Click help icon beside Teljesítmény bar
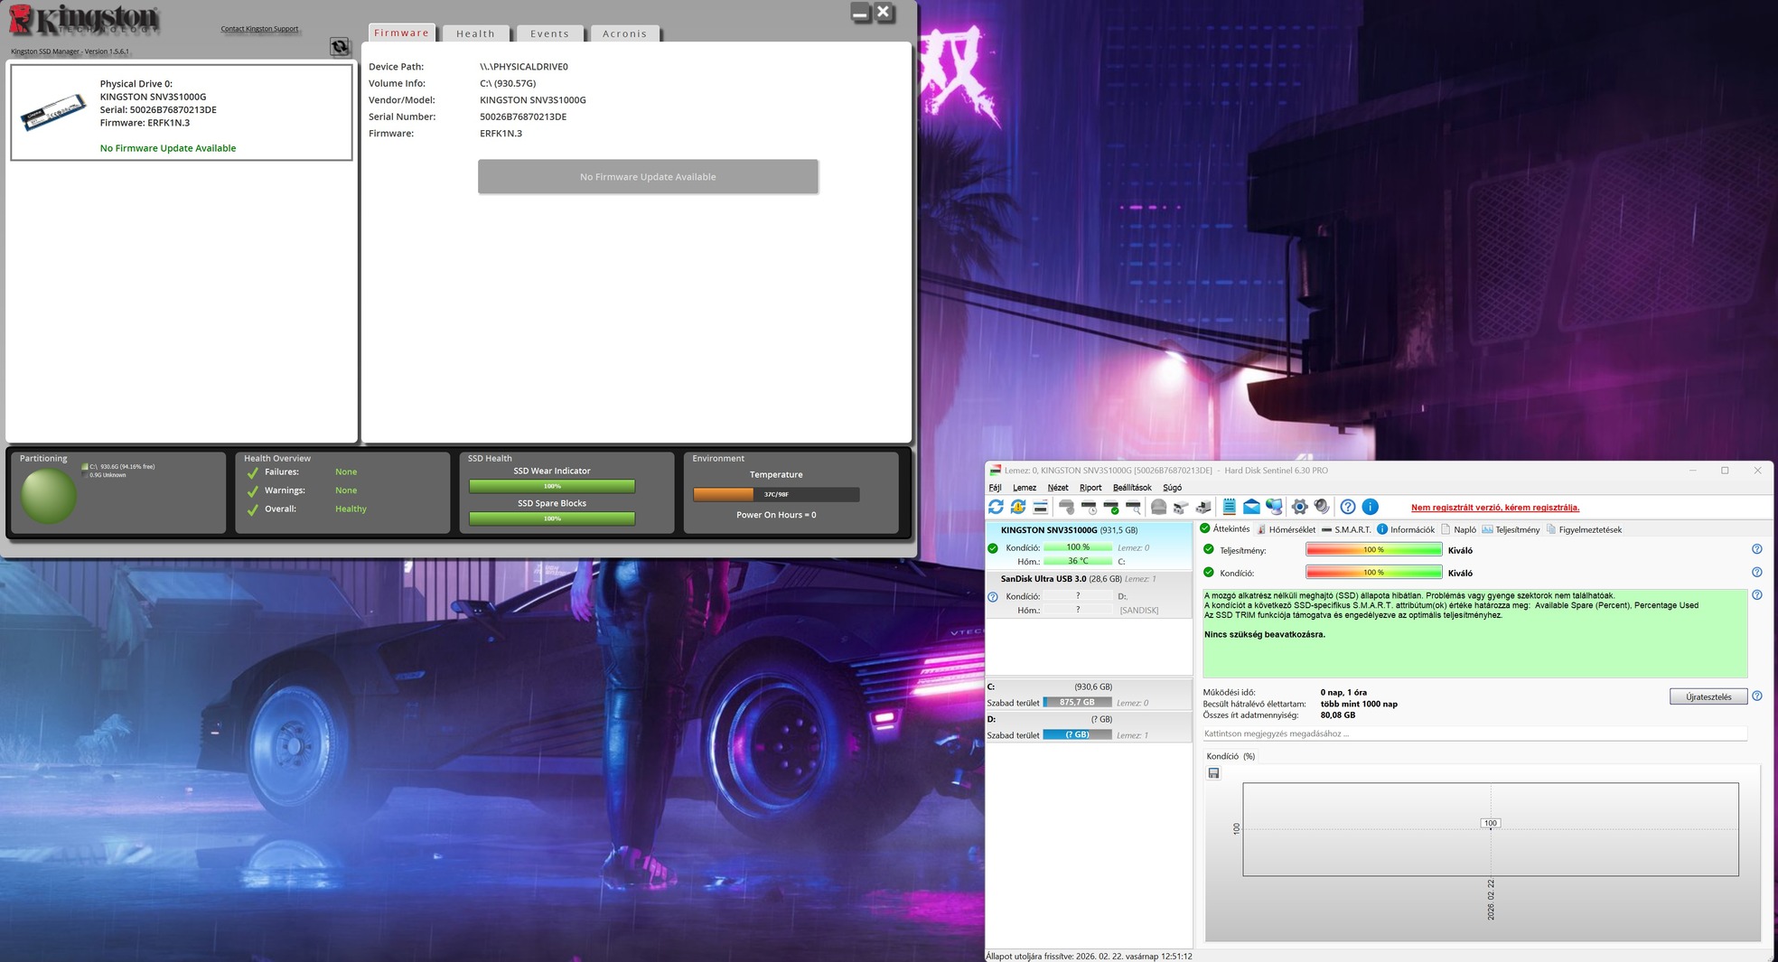This screenshot has width=1778, height=962. click(x=1756, y=549)
